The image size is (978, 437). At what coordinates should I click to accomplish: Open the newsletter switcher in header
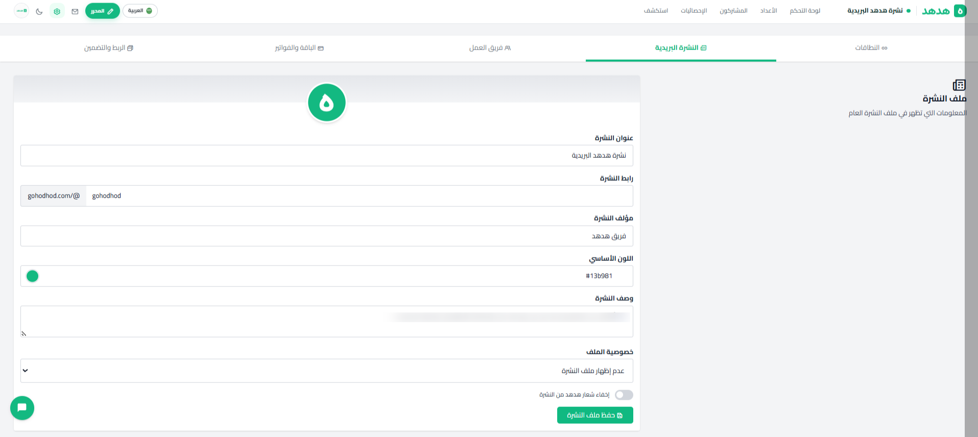(878, 11)
